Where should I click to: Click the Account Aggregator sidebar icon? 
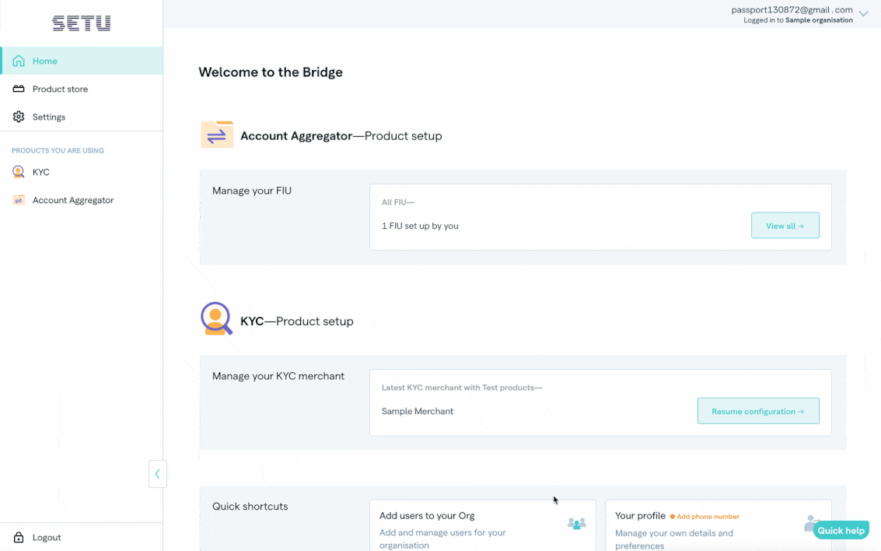coord(19,200)
